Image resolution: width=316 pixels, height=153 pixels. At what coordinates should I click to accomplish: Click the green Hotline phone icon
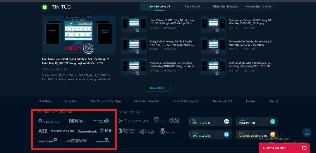pyautogui.click(x=273, y=121)
